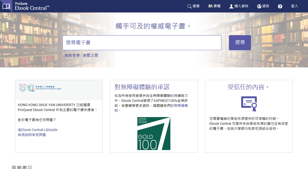Click the magnifying glass search icon in header
This screenshot has width=308, height=169.
tap(189, 6)
